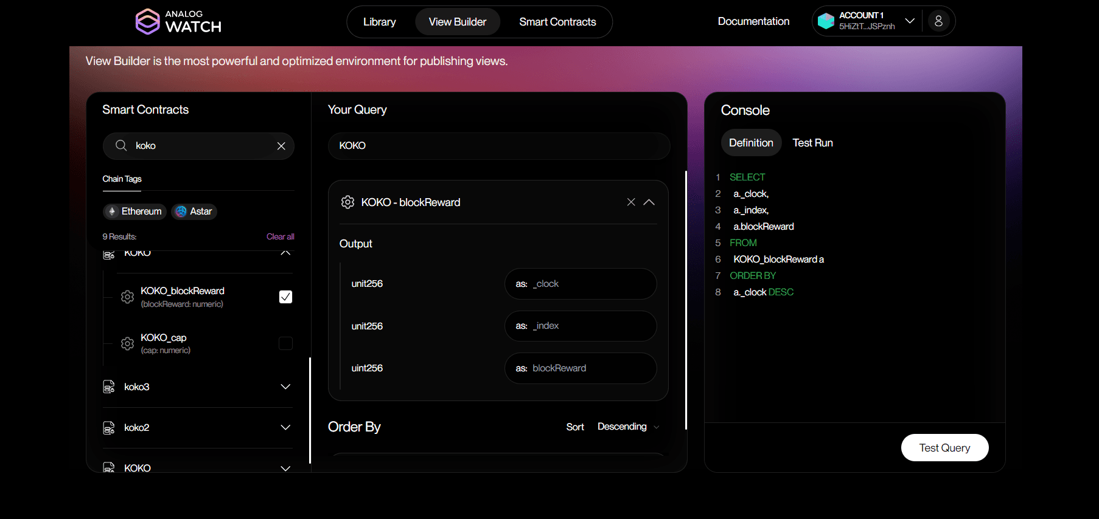Click the 'a.blockReward' code line
This screenshot has width=1099, height=519.
[763, 227]
